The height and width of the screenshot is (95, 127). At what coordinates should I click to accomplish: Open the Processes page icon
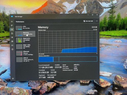coord(12,25)
